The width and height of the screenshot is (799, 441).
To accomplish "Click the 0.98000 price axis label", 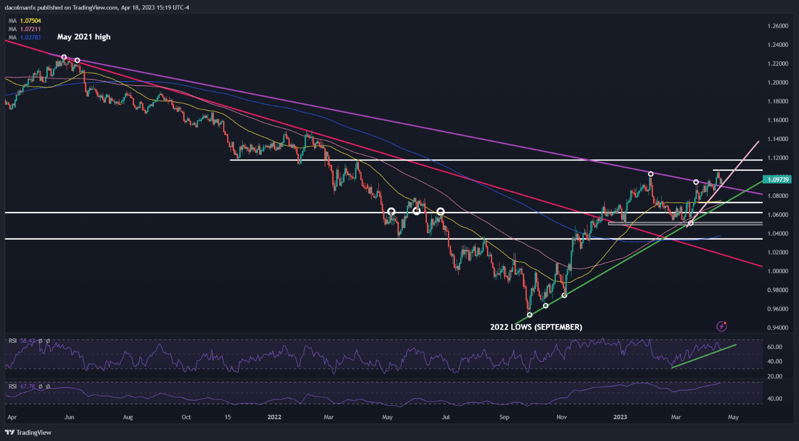I will point(779,290).
